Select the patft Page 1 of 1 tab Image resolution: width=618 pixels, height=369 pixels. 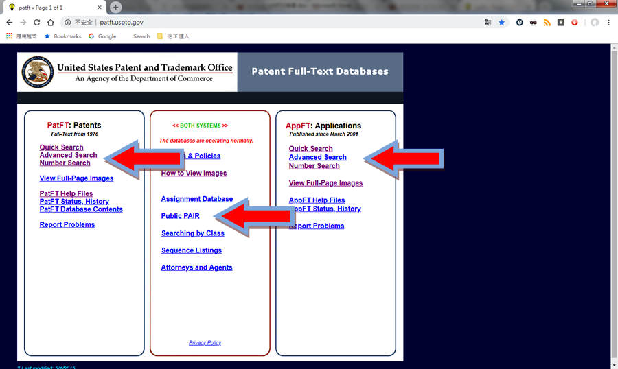54,8
